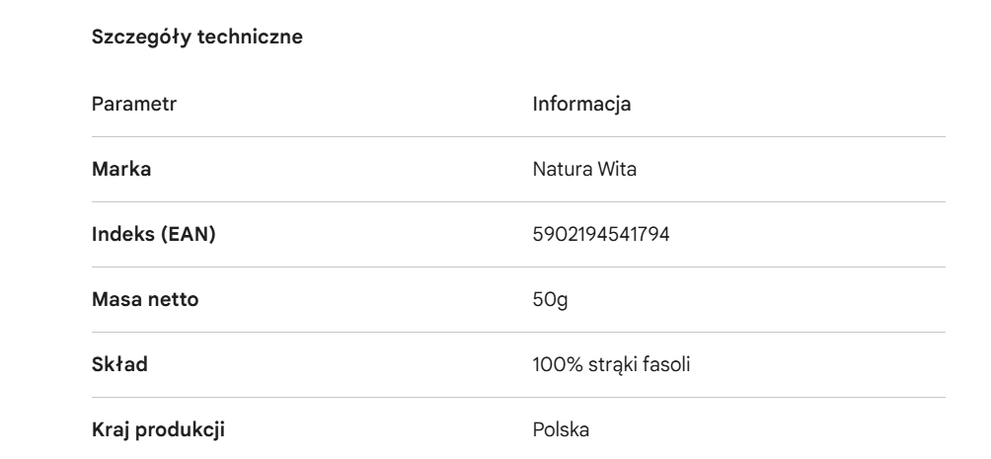Select the 'Skład' row label
The width and height of the screenshot is (991, 459).
[x=119, y=365]
